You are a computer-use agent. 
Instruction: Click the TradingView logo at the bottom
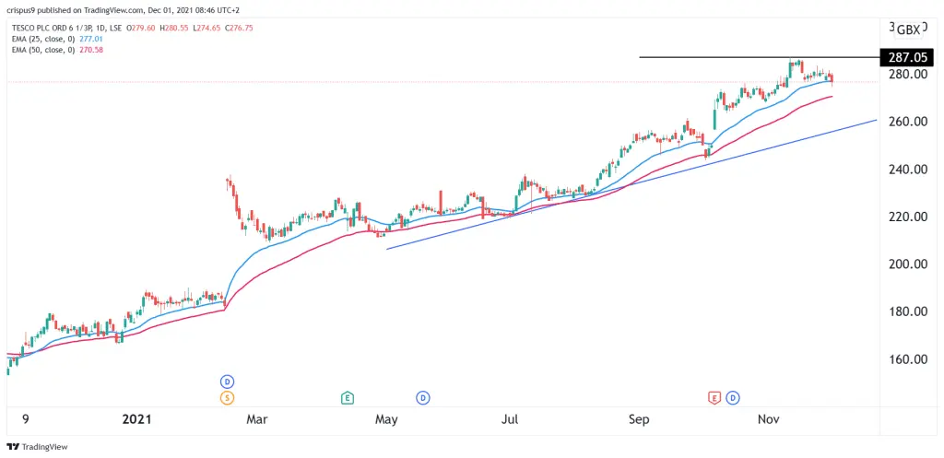tap(37, 447)
